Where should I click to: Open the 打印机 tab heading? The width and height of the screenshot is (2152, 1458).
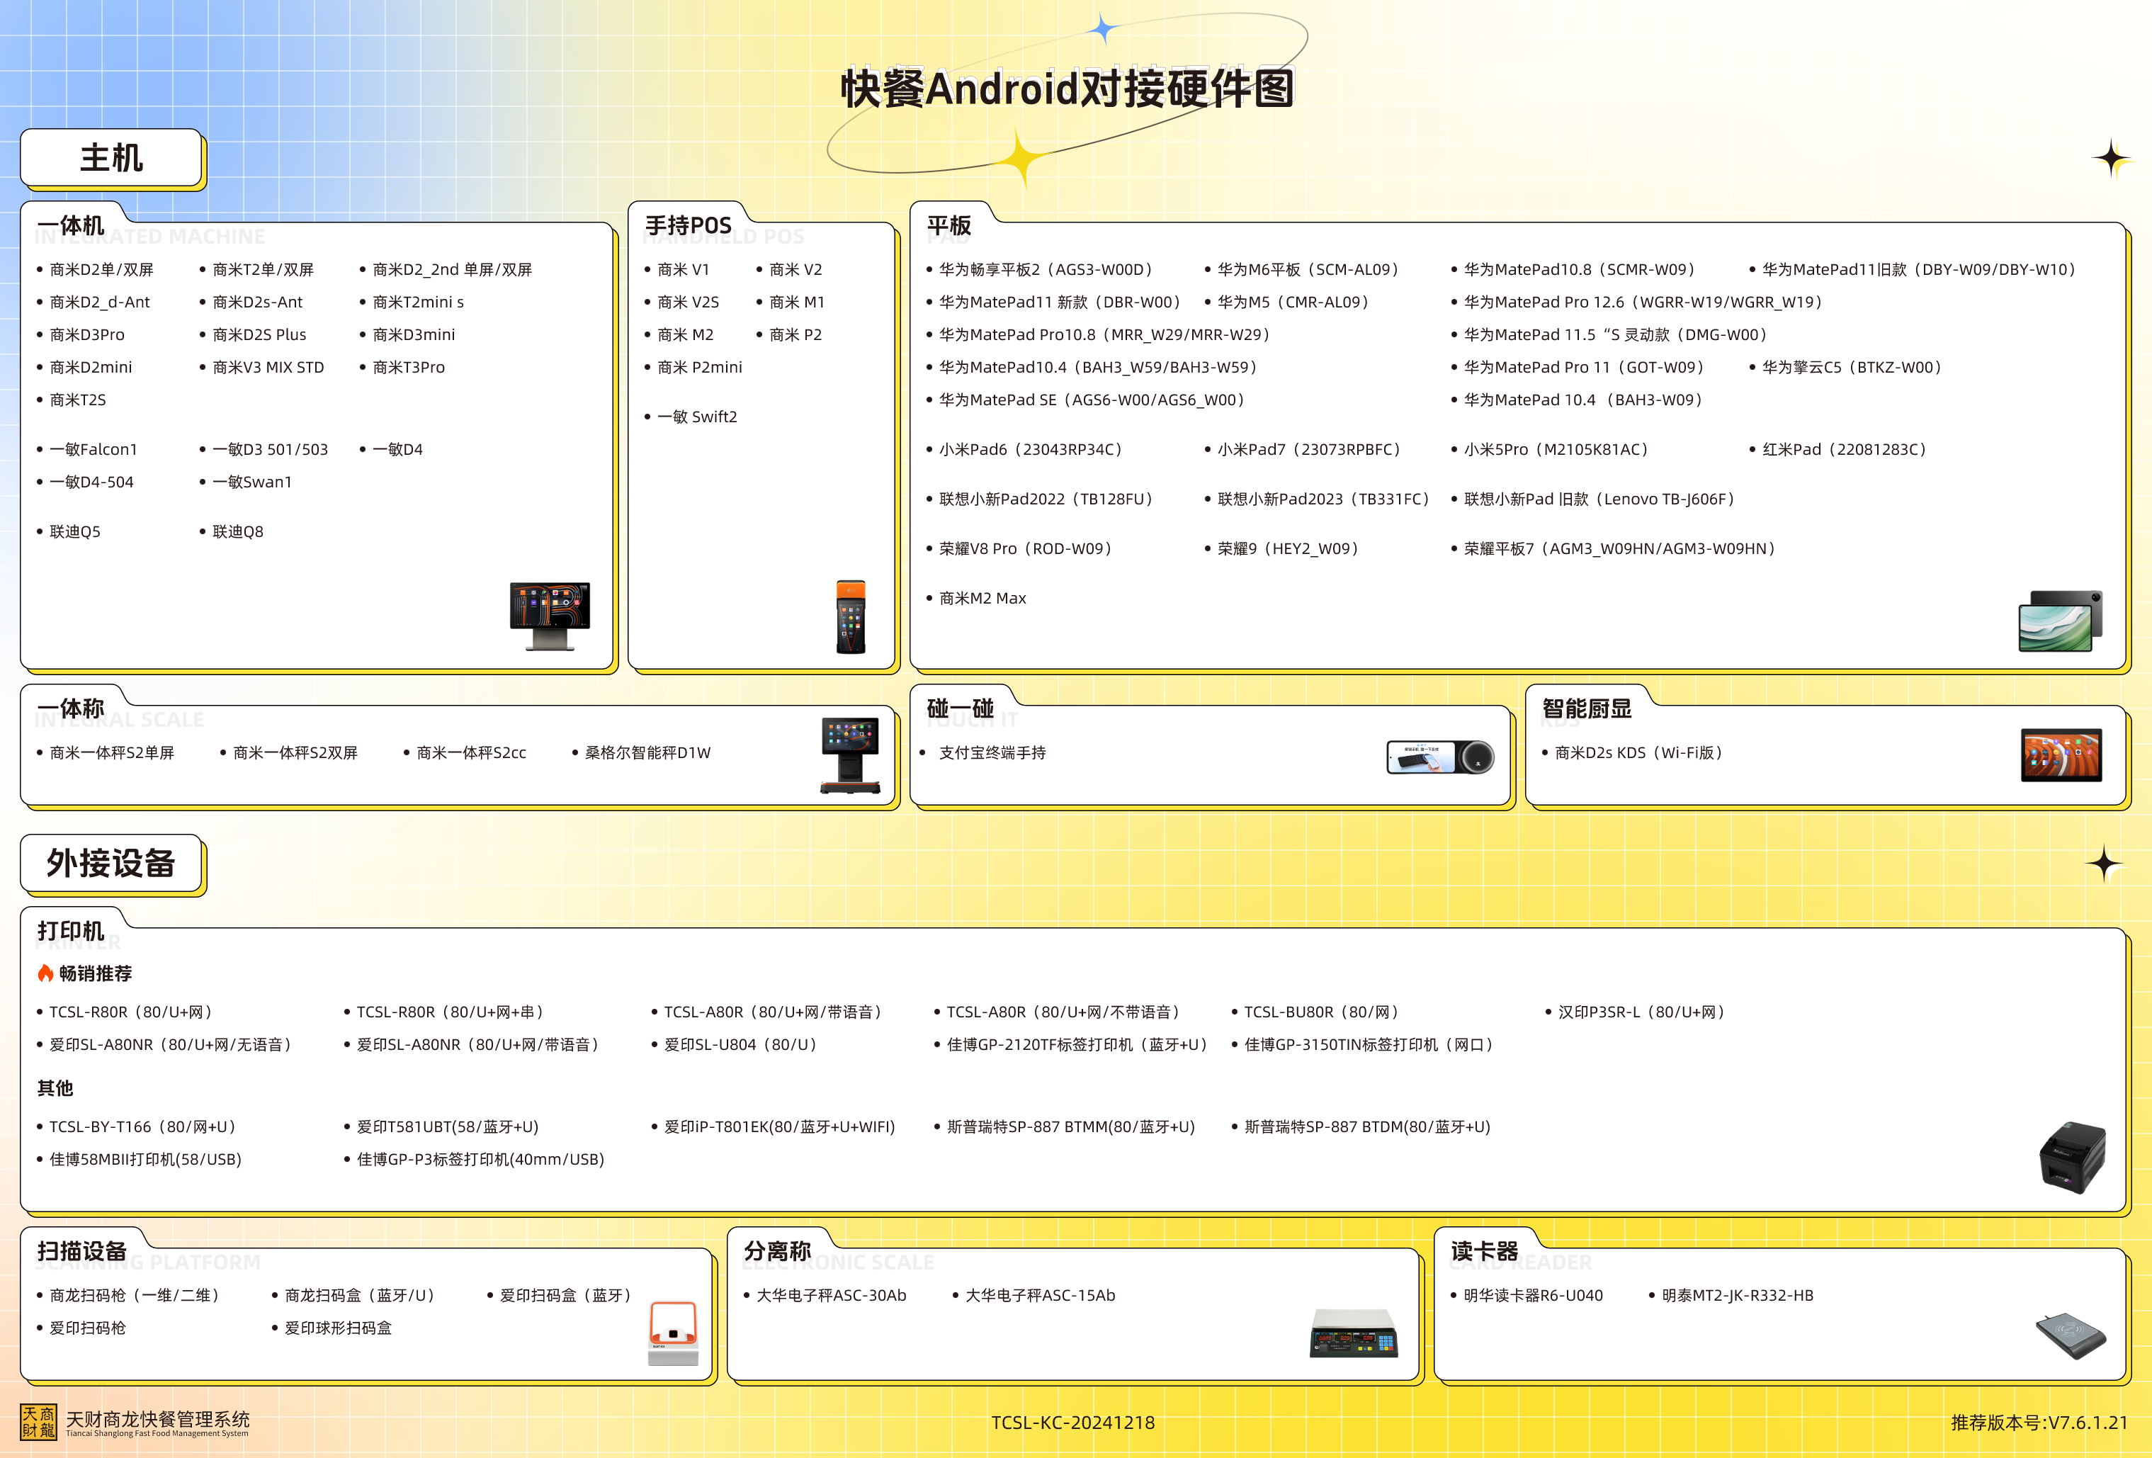click(x=70, y=931)
